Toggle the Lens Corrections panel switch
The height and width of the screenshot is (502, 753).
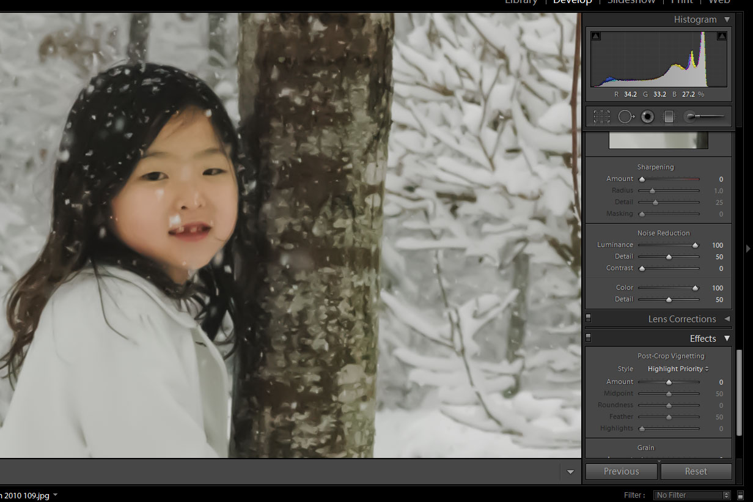[x=588, y=318]
